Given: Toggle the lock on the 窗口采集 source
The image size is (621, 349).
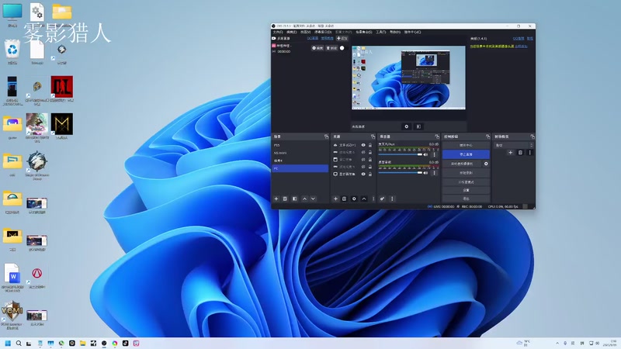Looking at the screenshot, I should (x=370, y=160).
